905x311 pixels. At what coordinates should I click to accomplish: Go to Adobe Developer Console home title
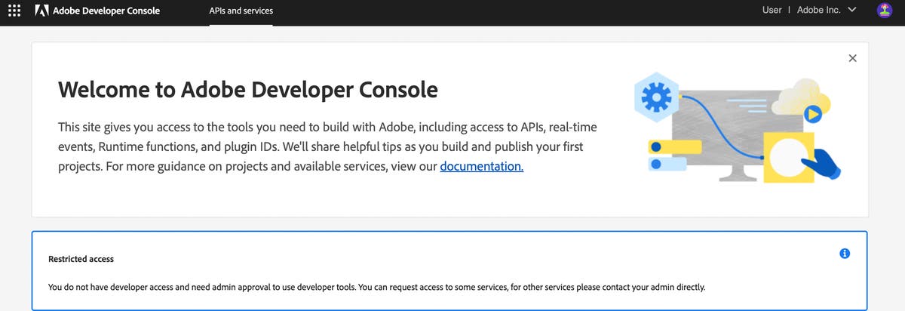(x=106, y=11)
